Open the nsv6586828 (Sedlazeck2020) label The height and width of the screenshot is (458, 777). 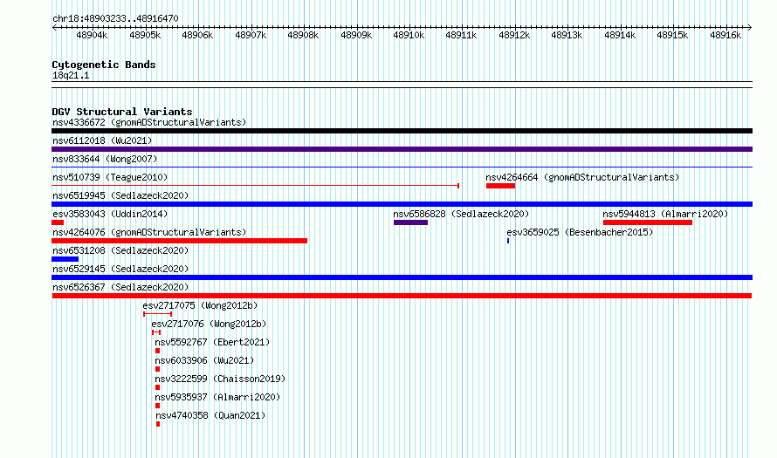461,214
